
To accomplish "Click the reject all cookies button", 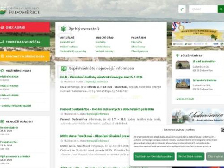I will [x=190, y=156].
